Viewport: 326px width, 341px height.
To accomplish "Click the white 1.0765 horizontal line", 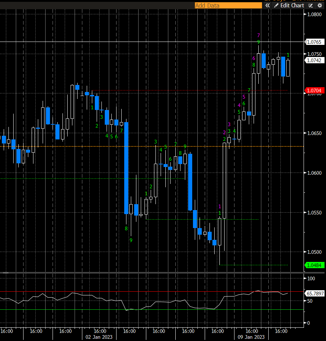I will 152,42.
